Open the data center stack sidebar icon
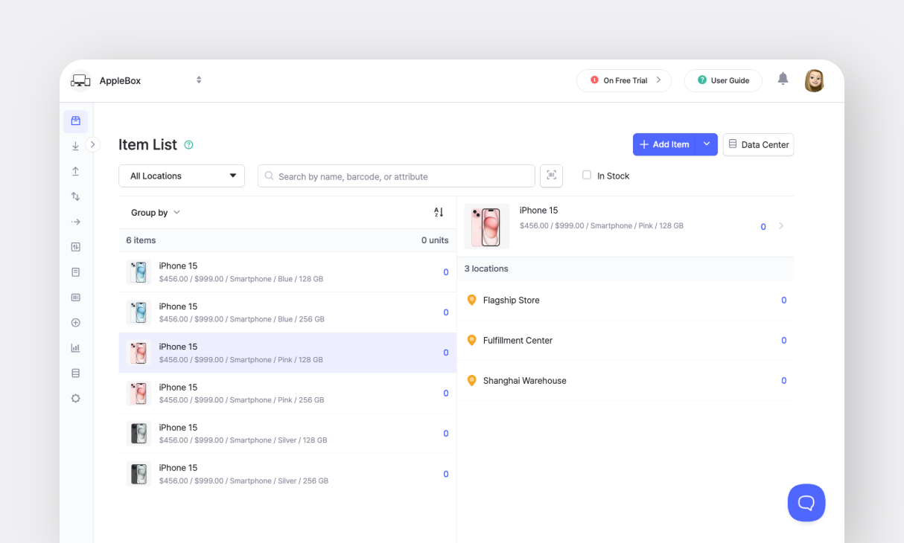 [x=75, y=373]
